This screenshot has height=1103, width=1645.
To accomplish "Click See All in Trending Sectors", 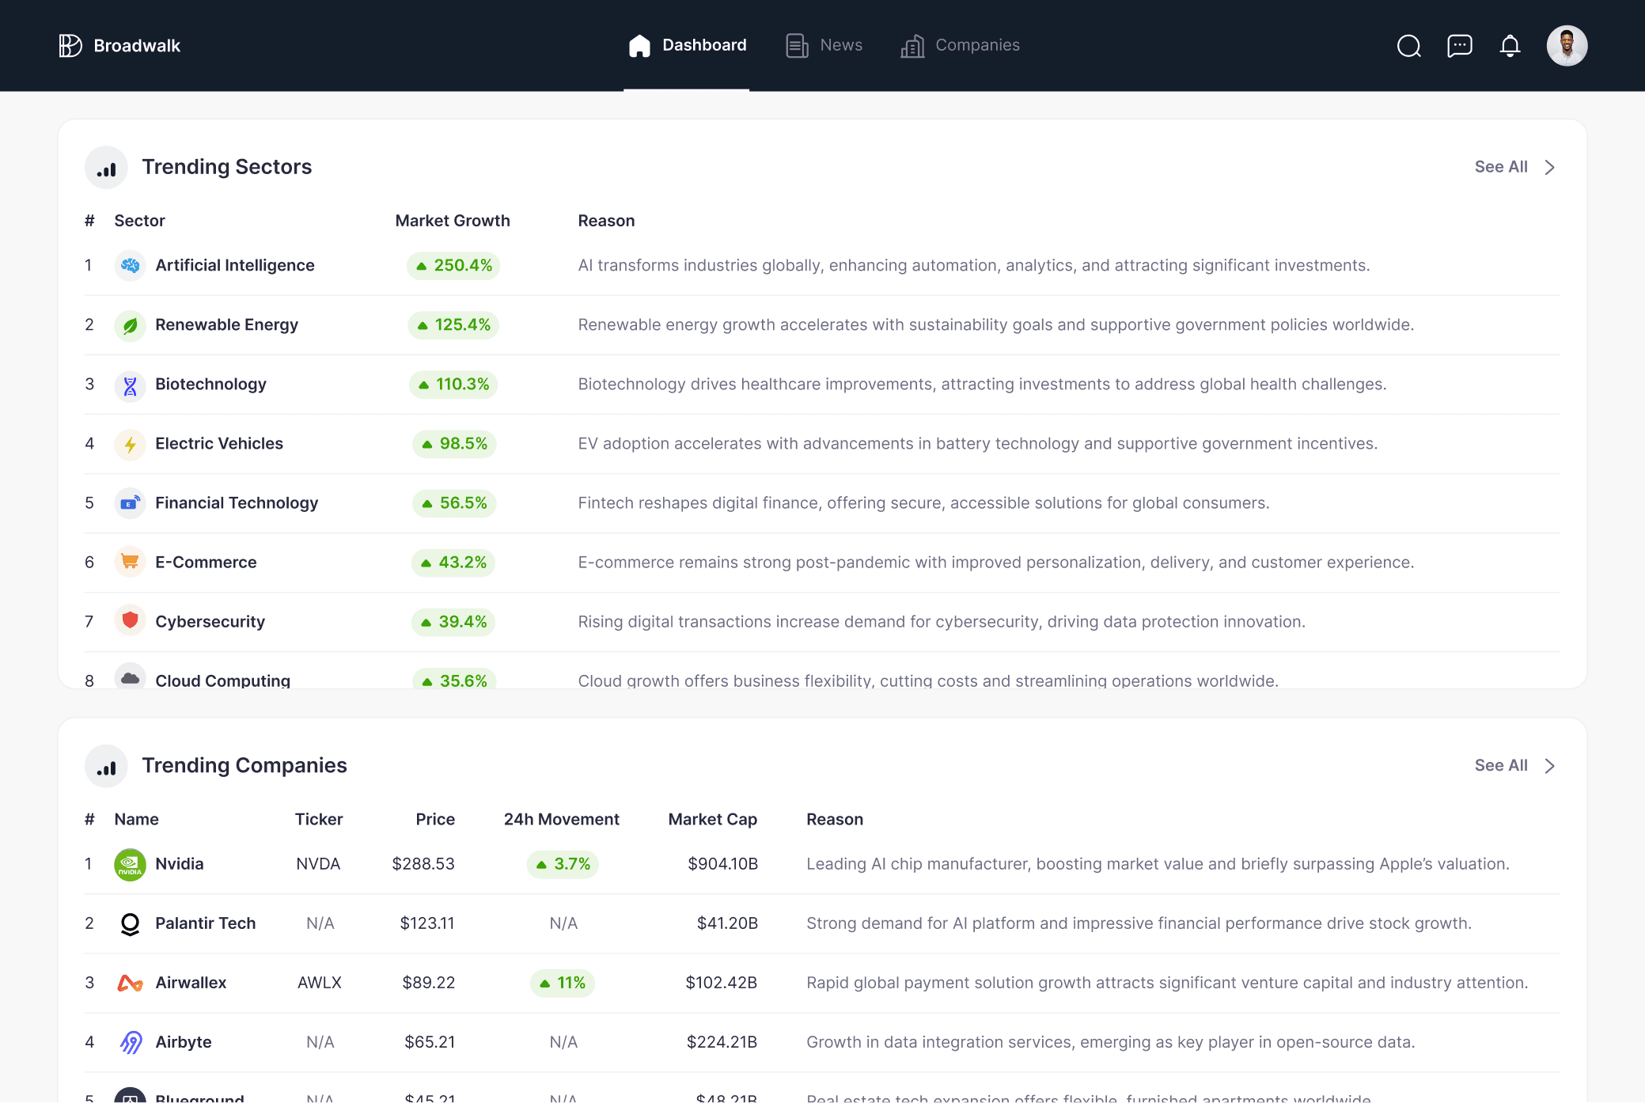I will pyautogui.click(x=1501, y=167).
